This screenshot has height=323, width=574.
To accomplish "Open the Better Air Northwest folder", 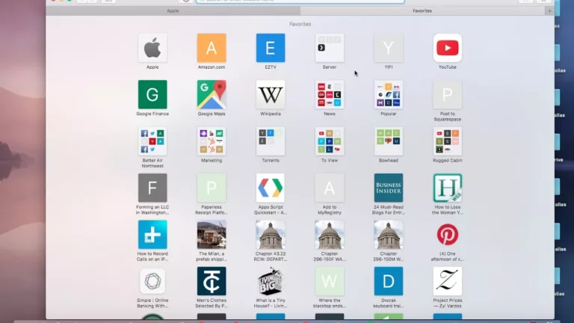I will pos(152,141).
